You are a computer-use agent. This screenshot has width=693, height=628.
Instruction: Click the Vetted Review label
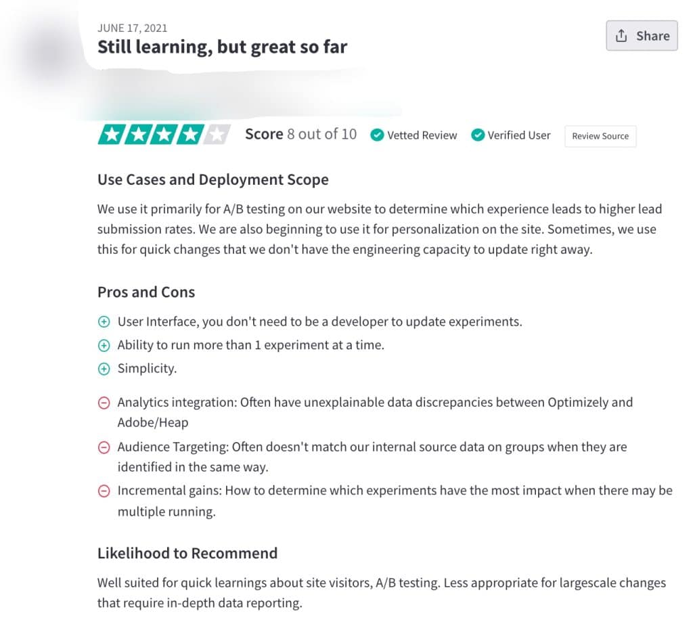click(x=422, y=135)
